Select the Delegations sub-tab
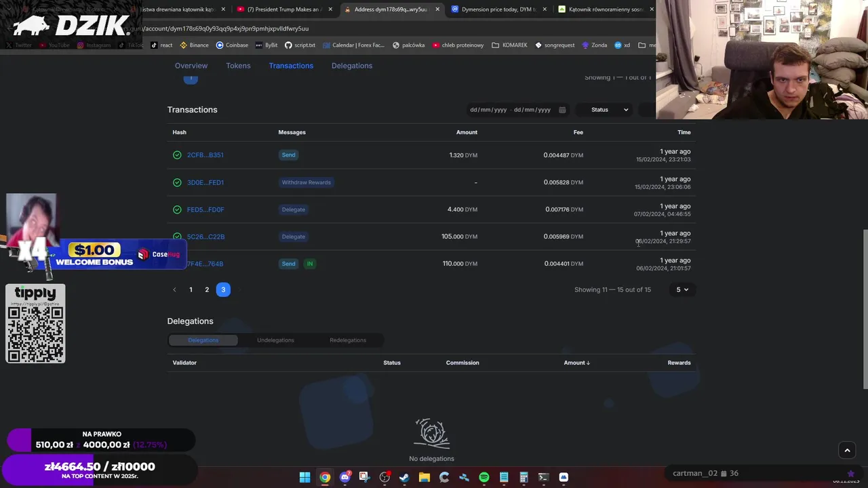The width and height of the screenshot is (868, 488). [x=203, y=340]
